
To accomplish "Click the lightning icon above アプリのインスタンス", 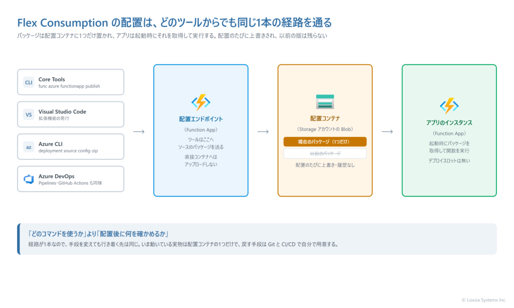I will click(x=449, y=106).
